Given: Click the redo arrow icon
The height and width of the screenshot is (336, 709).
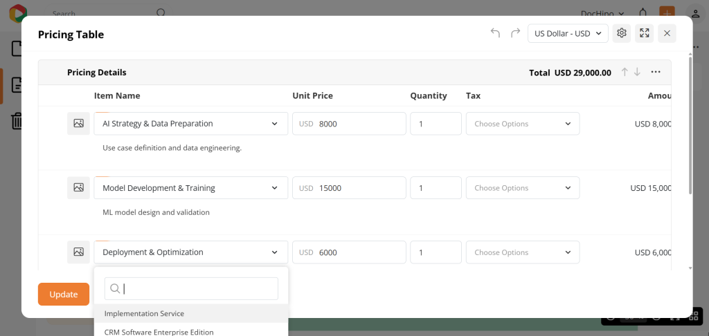Looking at the screenshot, I should [515, 33].
